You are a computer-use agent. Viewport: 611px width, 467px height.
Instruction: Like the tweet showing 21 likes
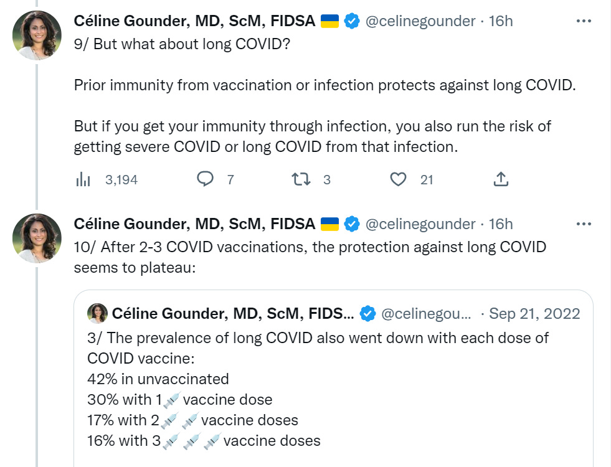pyautogui.click(x=398, y=180)
